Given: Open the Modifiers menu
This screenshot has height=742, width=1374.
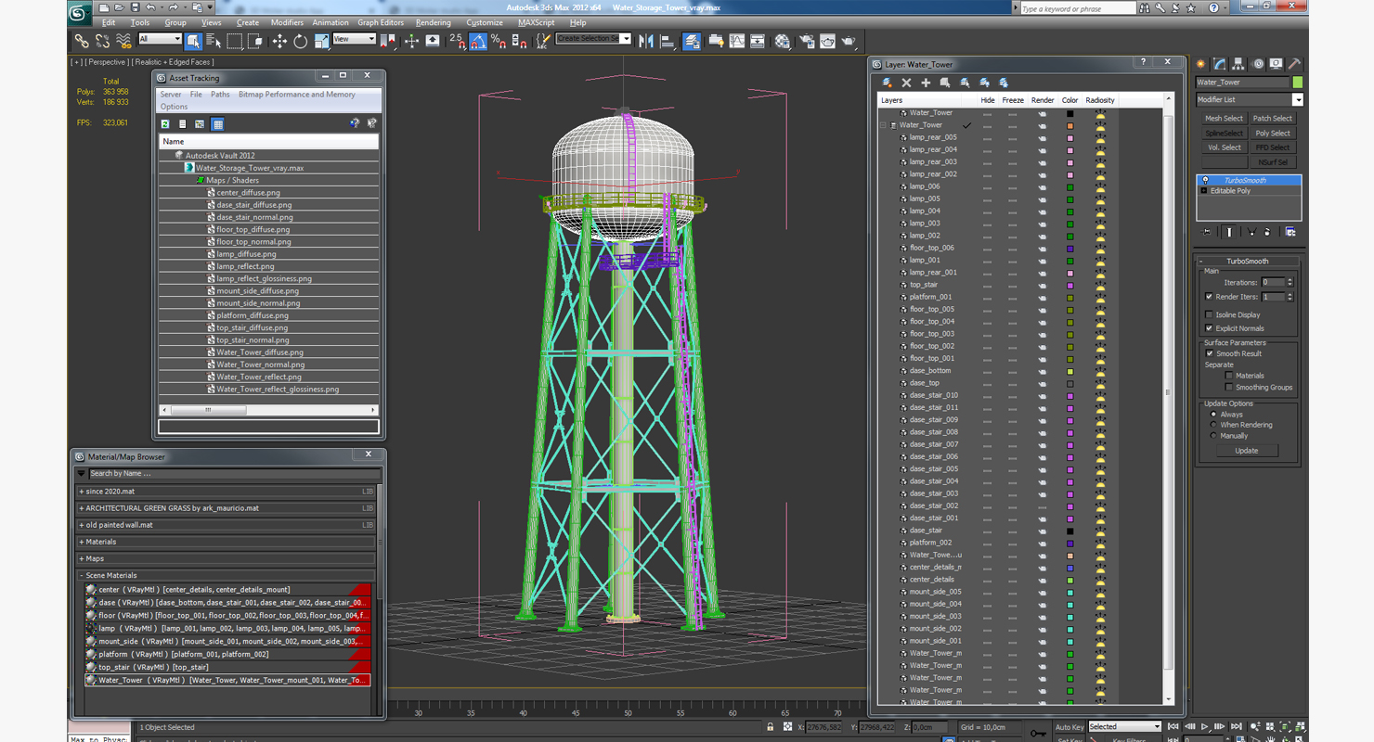Looking at the screenshot, I should coord(287,22).
